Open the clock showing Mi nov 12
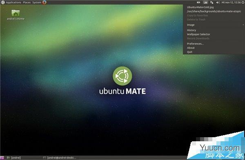Image resolution: width=245 pixels, height=160 pixels. (x=231, y=2)
